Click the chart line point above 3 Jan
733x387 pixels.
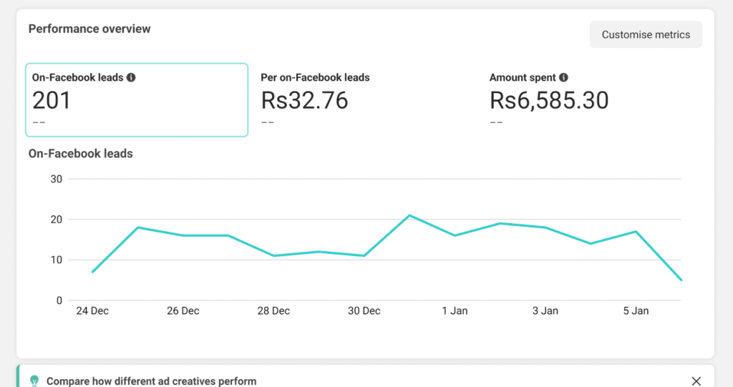pyautogui.click(x=545, y=227)
